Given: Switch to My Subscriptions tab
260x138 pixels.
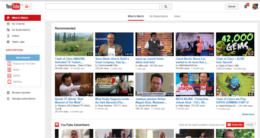Looking at the screenshot, I should point(159,16).
